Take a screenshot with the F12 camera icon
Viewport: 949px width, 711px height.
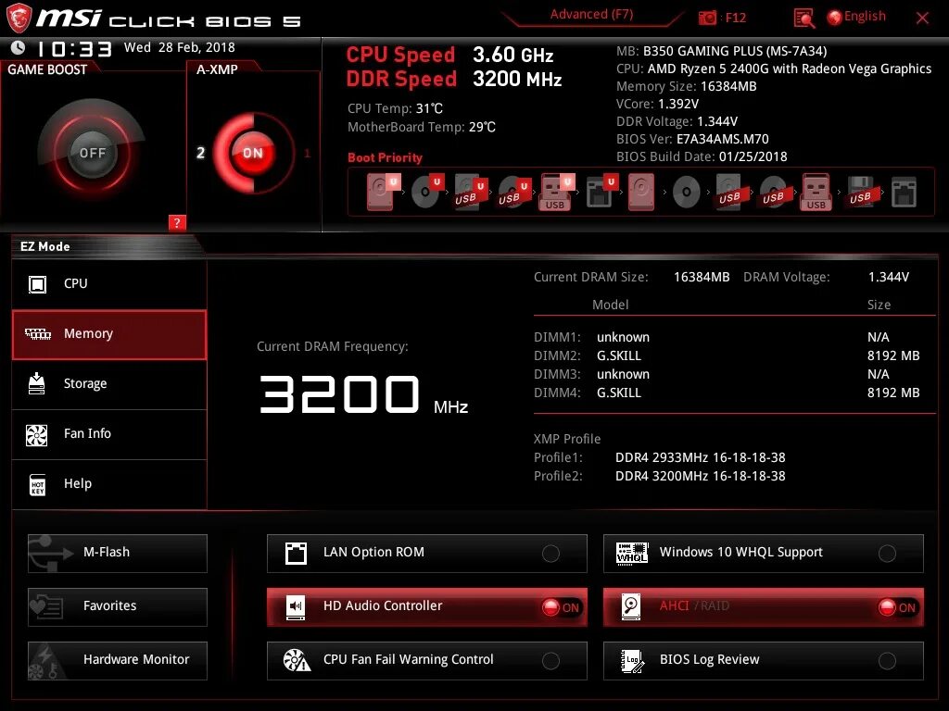tap(707, 19)
